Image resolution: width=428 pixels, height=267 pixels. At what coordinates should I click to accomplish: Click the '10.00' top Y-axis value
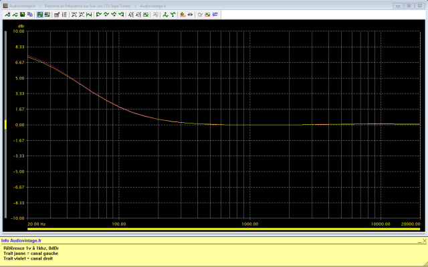19,31
